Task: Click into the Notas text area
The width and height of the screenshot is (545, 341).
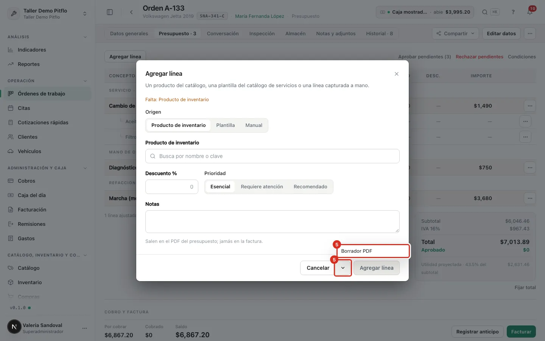Action: [x=272, y=222]
